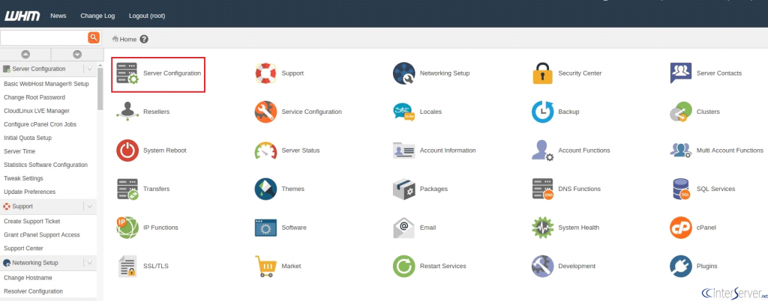Open the Packages box icon
Viewport: 768px width, 301px height.
click(x=404, y=189)
